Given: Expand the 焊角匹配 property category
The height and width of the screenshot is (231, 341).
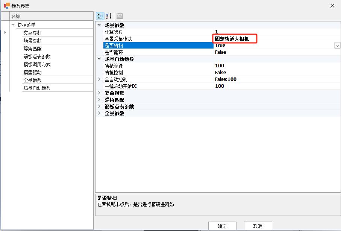Looking at the screenshot, I should [99, 100].
